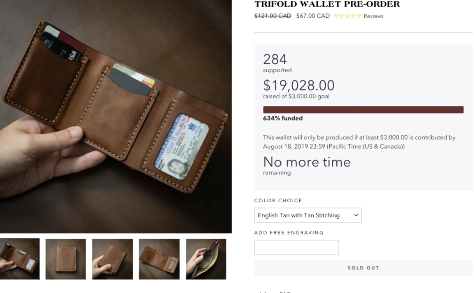The width and height of the screenshot is (474, 293).
Task: Open the Reviews link
Action: click(373, 16)
